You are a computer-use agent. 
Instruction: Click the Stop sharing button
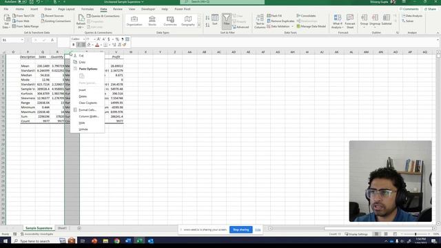(x=240, y=229)
